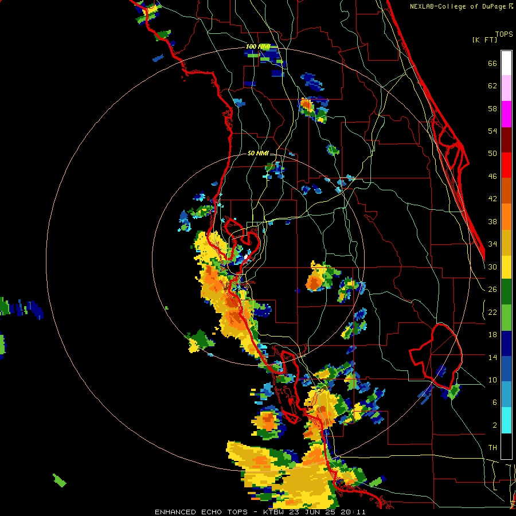
Task: Click the 62 value on the legend scale
Action: click(492, 86)
